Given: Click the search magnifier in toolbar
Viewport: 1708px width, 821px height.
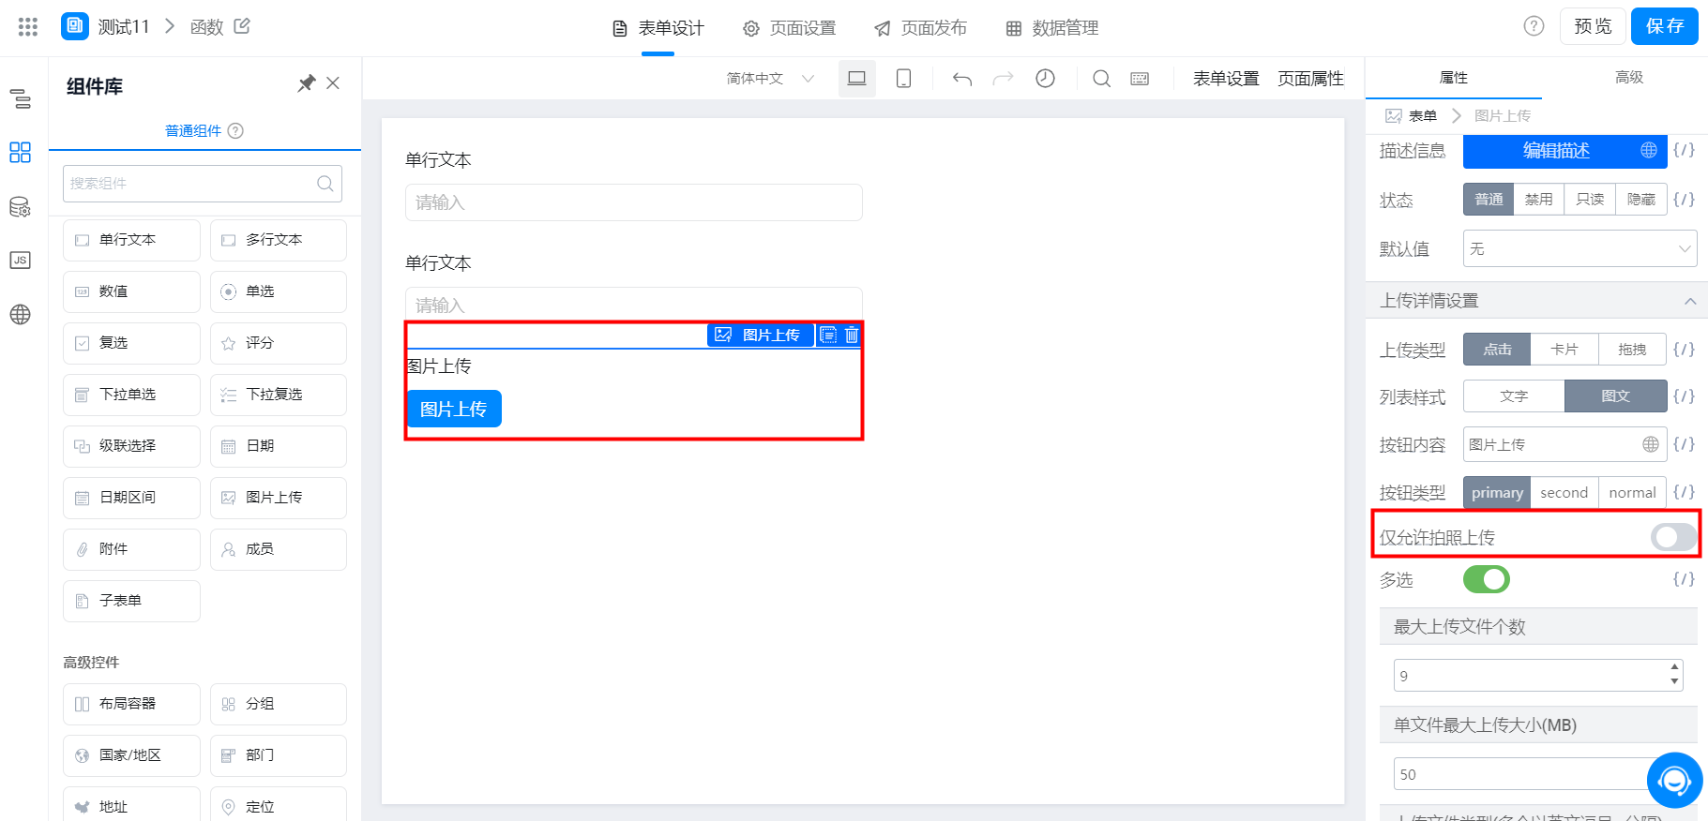Looking at the screenshot, I should (x=1102, y=79).
